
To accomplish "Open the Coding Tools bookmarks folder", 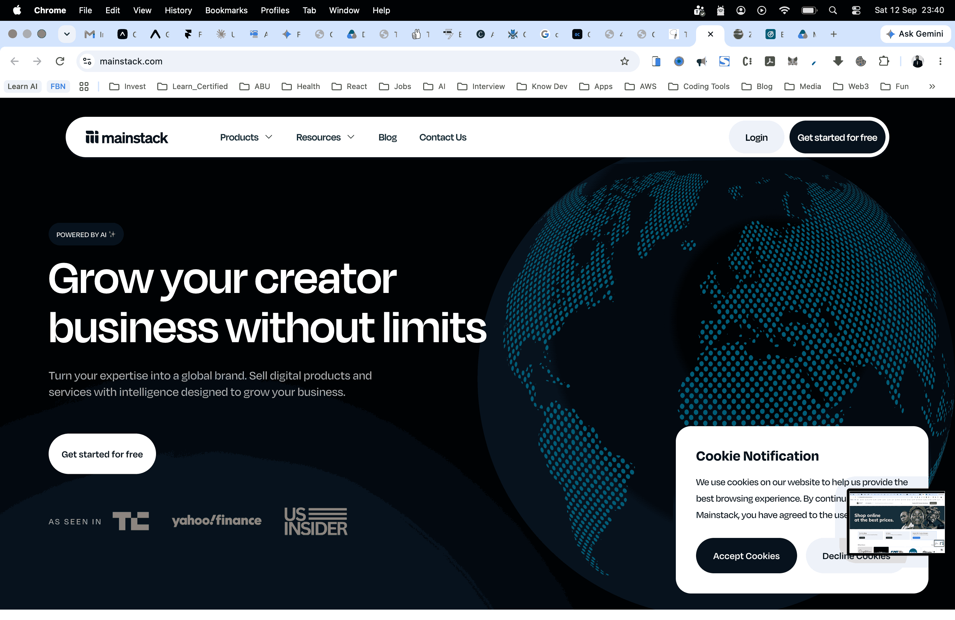I will [x=699, y=86].
